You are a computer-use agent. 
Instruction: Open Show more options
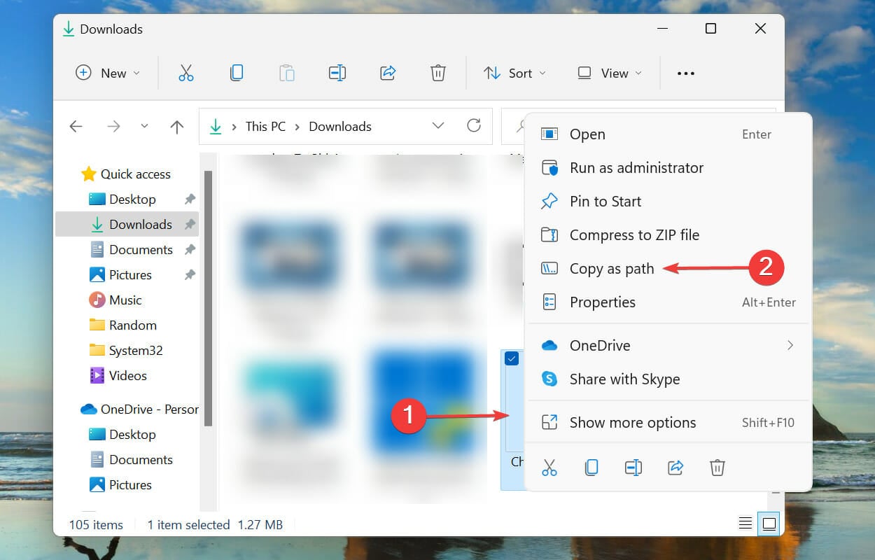coord(632,422)
